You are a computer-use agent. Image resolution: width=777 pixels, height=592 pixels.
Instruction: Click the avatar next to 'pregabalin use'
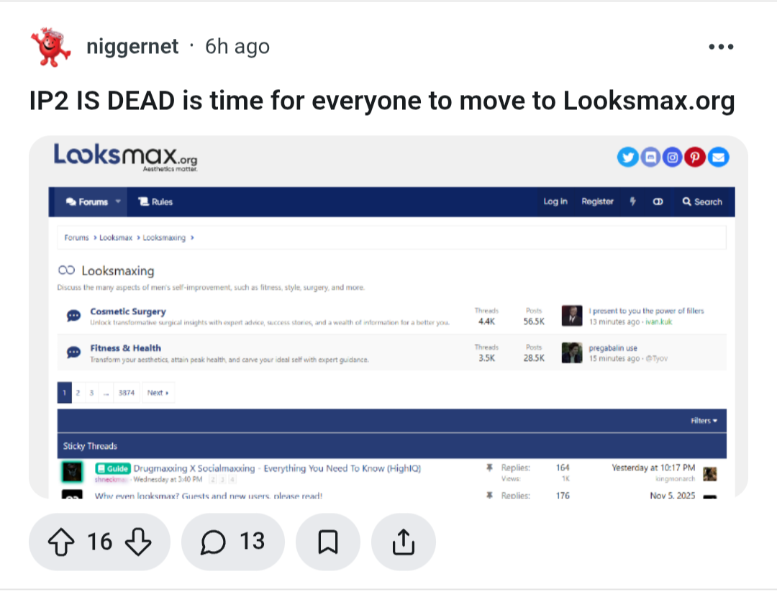pyautogui.click(x=571, y=352)
